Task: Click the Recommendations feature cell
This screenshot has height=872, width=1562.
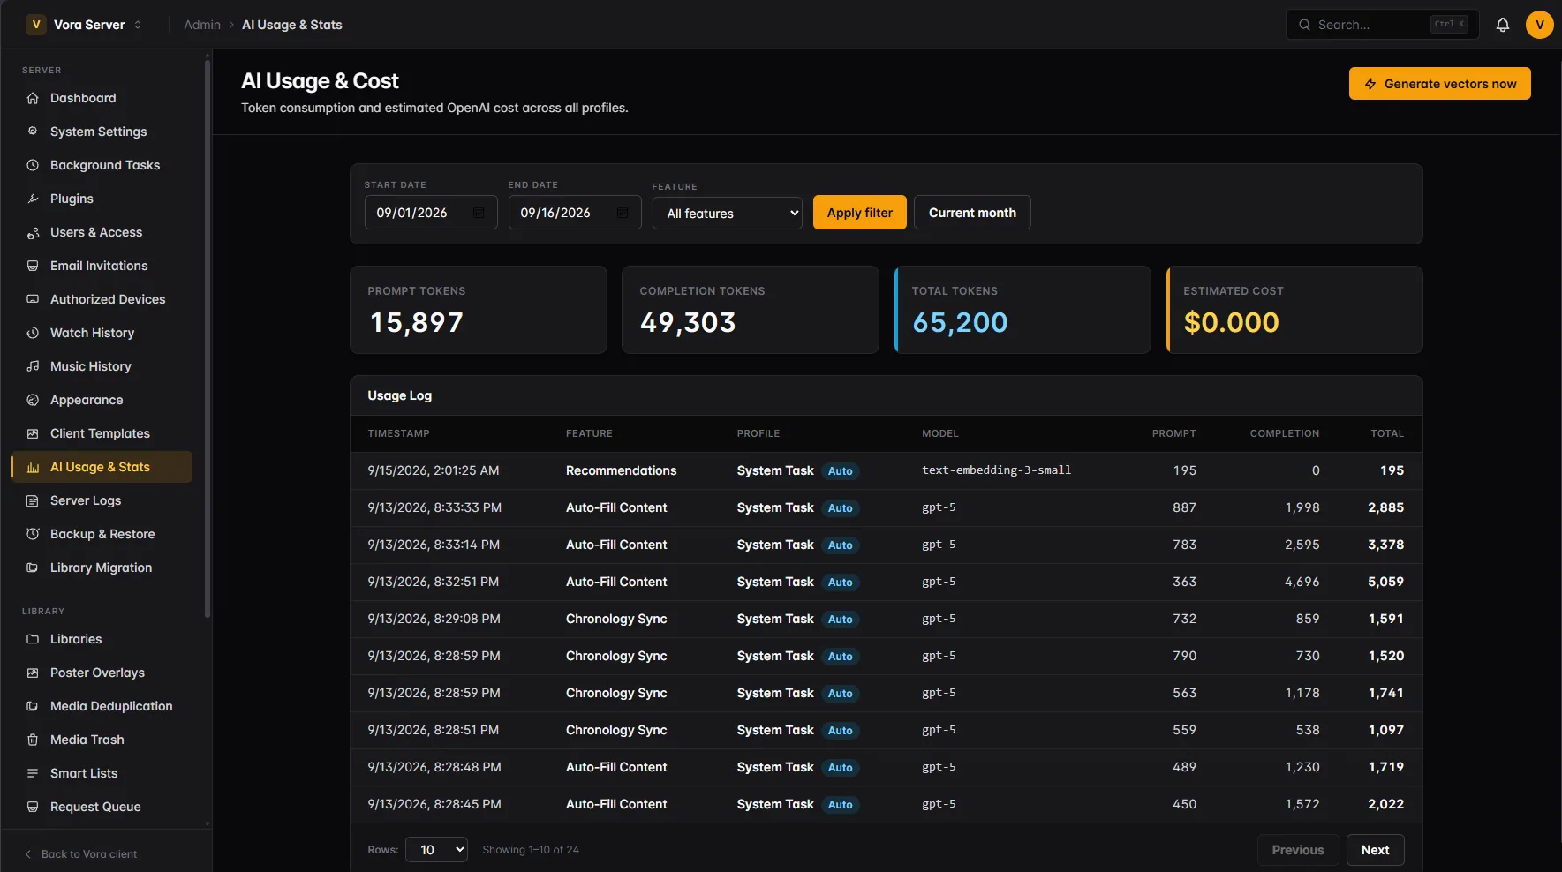Action: [x=621, y=470]
